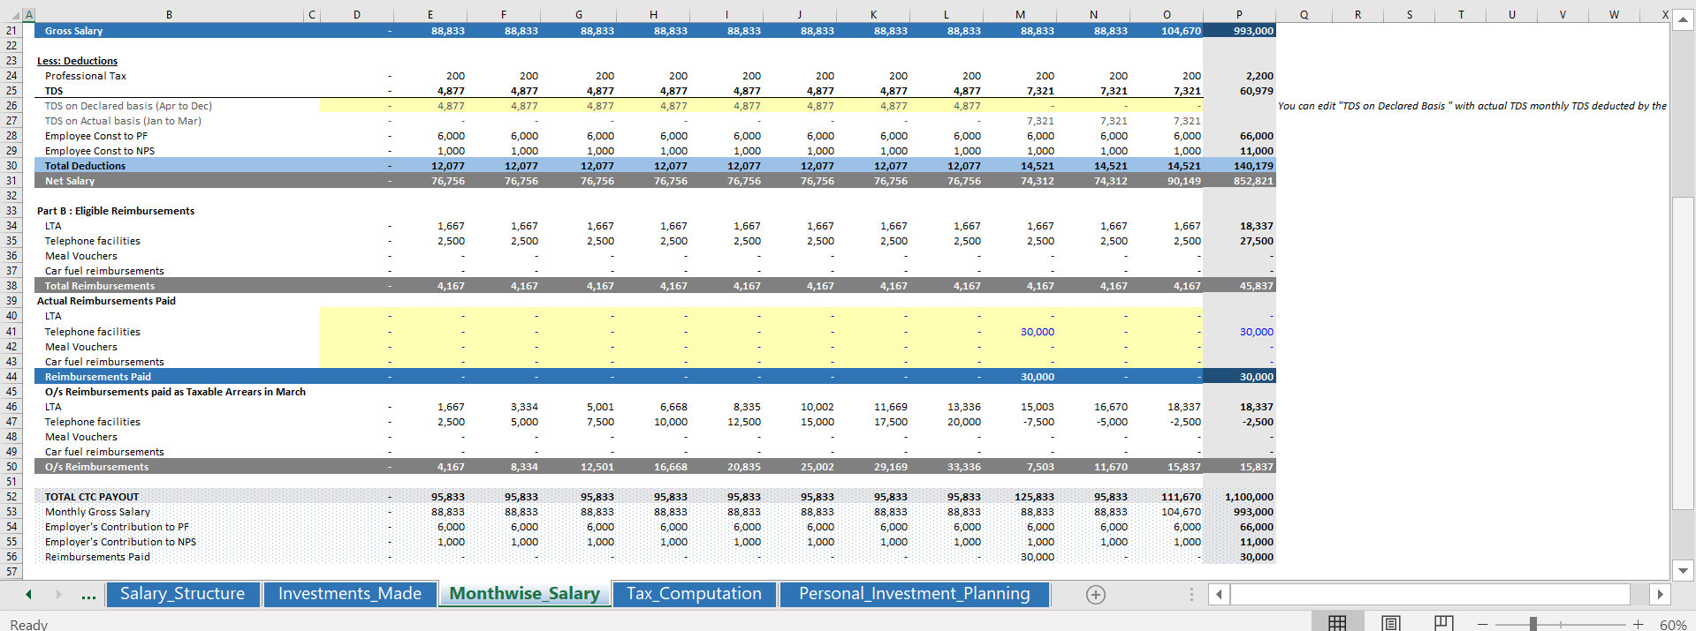Viewport: 1696px width, 631px height.
Task: Select row 44 header
Action: click(11, 377)
